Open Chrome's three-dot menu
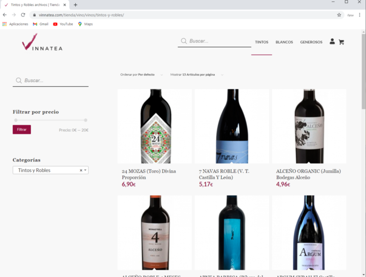Screen dimensions: 366x277 point(359,15)
